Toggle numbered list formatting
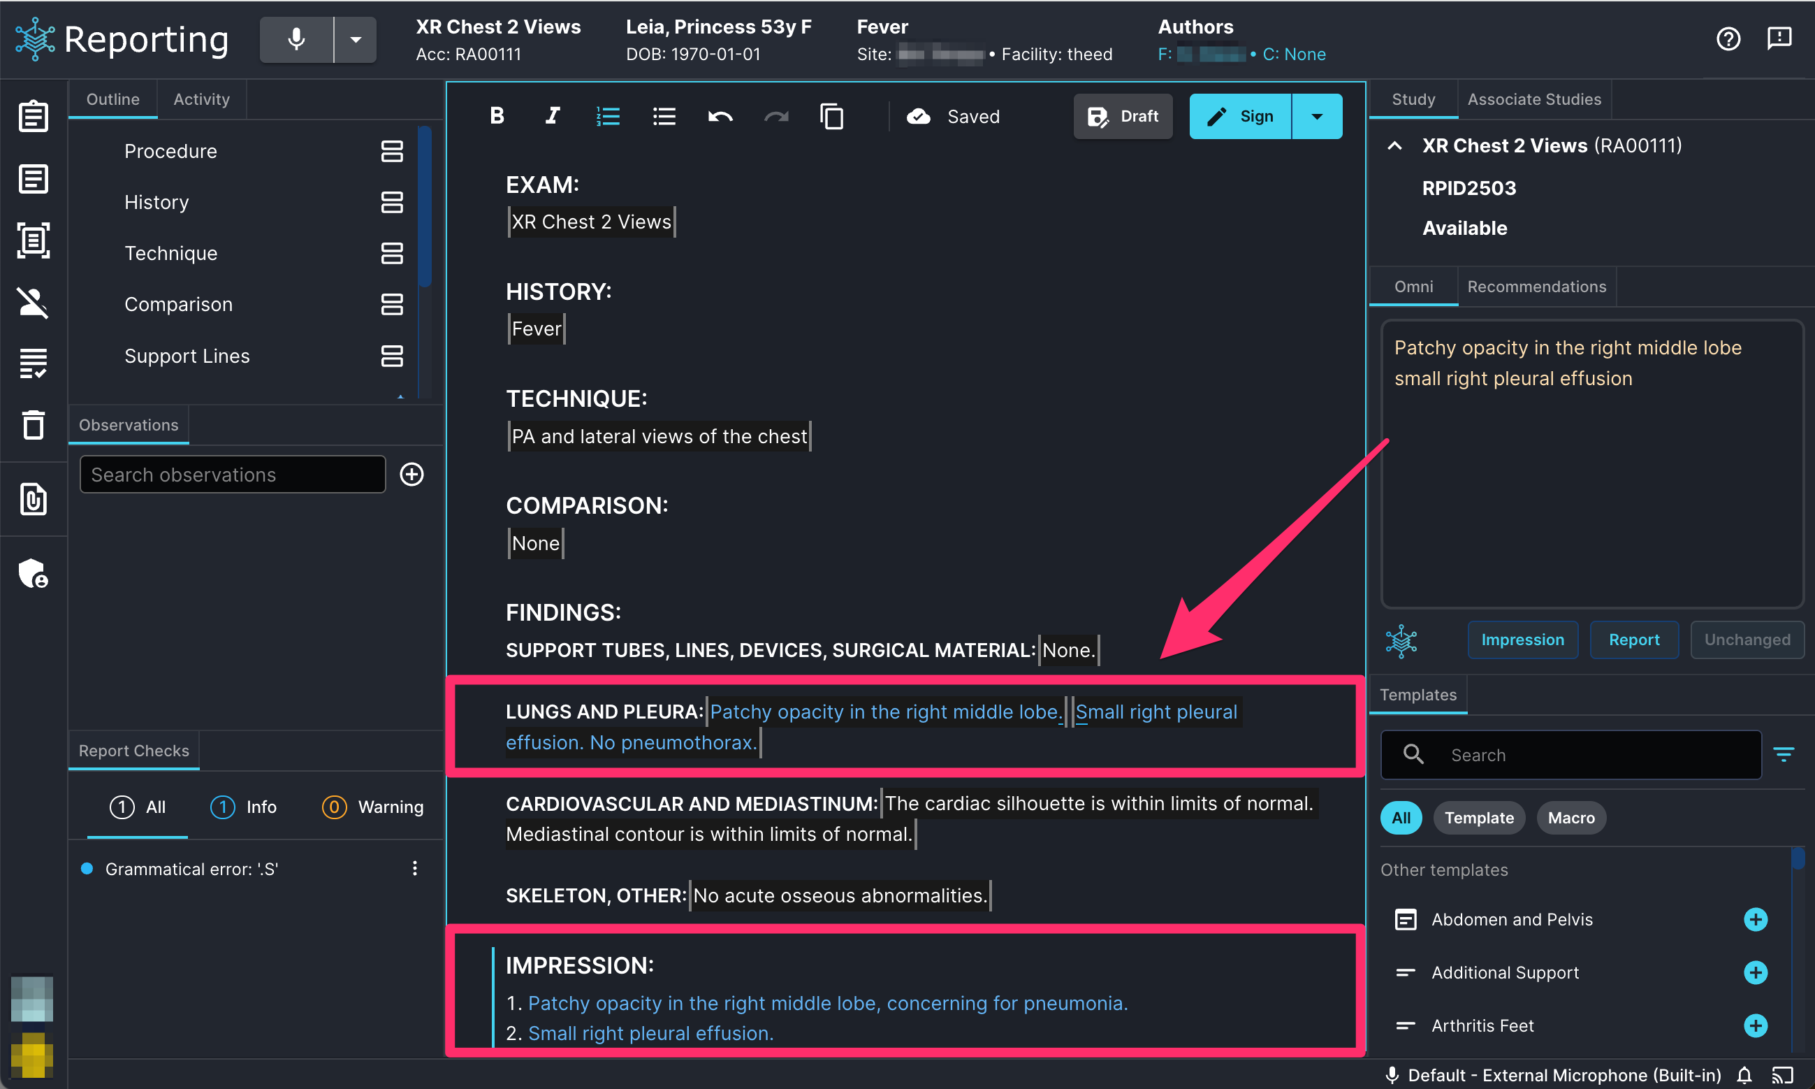 coord(608,116)
